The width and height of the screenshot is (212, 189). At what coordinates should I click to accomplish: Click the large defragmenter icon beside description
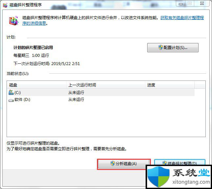[13, 21]
